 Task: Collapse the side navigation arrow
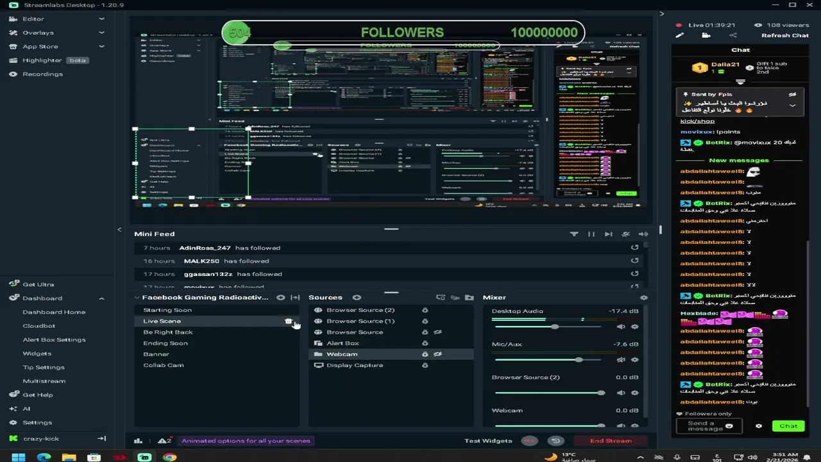(x=119, y=229)
